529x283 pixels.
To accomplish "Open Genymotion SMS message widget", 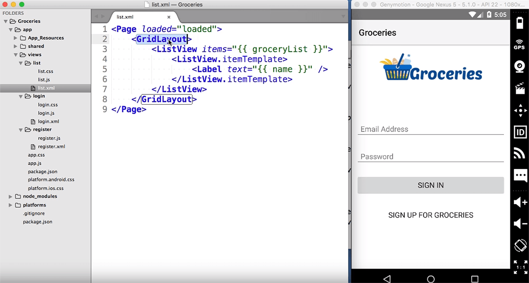I will [520, 175].
